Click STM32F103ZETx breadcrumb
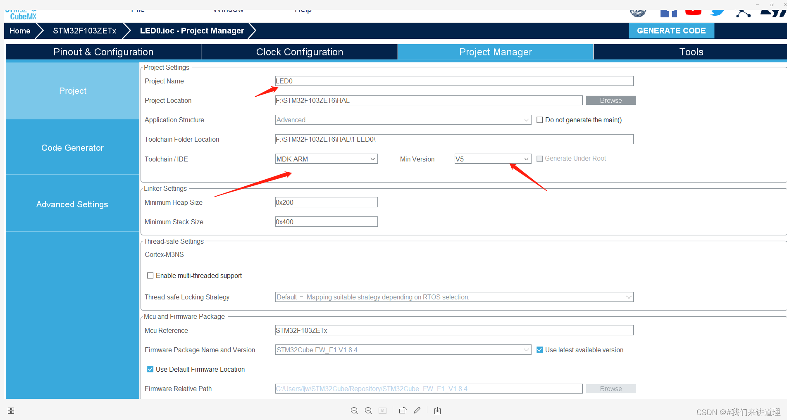The width and height of the screenshot is (787, 420). click(x=85, y=31)
